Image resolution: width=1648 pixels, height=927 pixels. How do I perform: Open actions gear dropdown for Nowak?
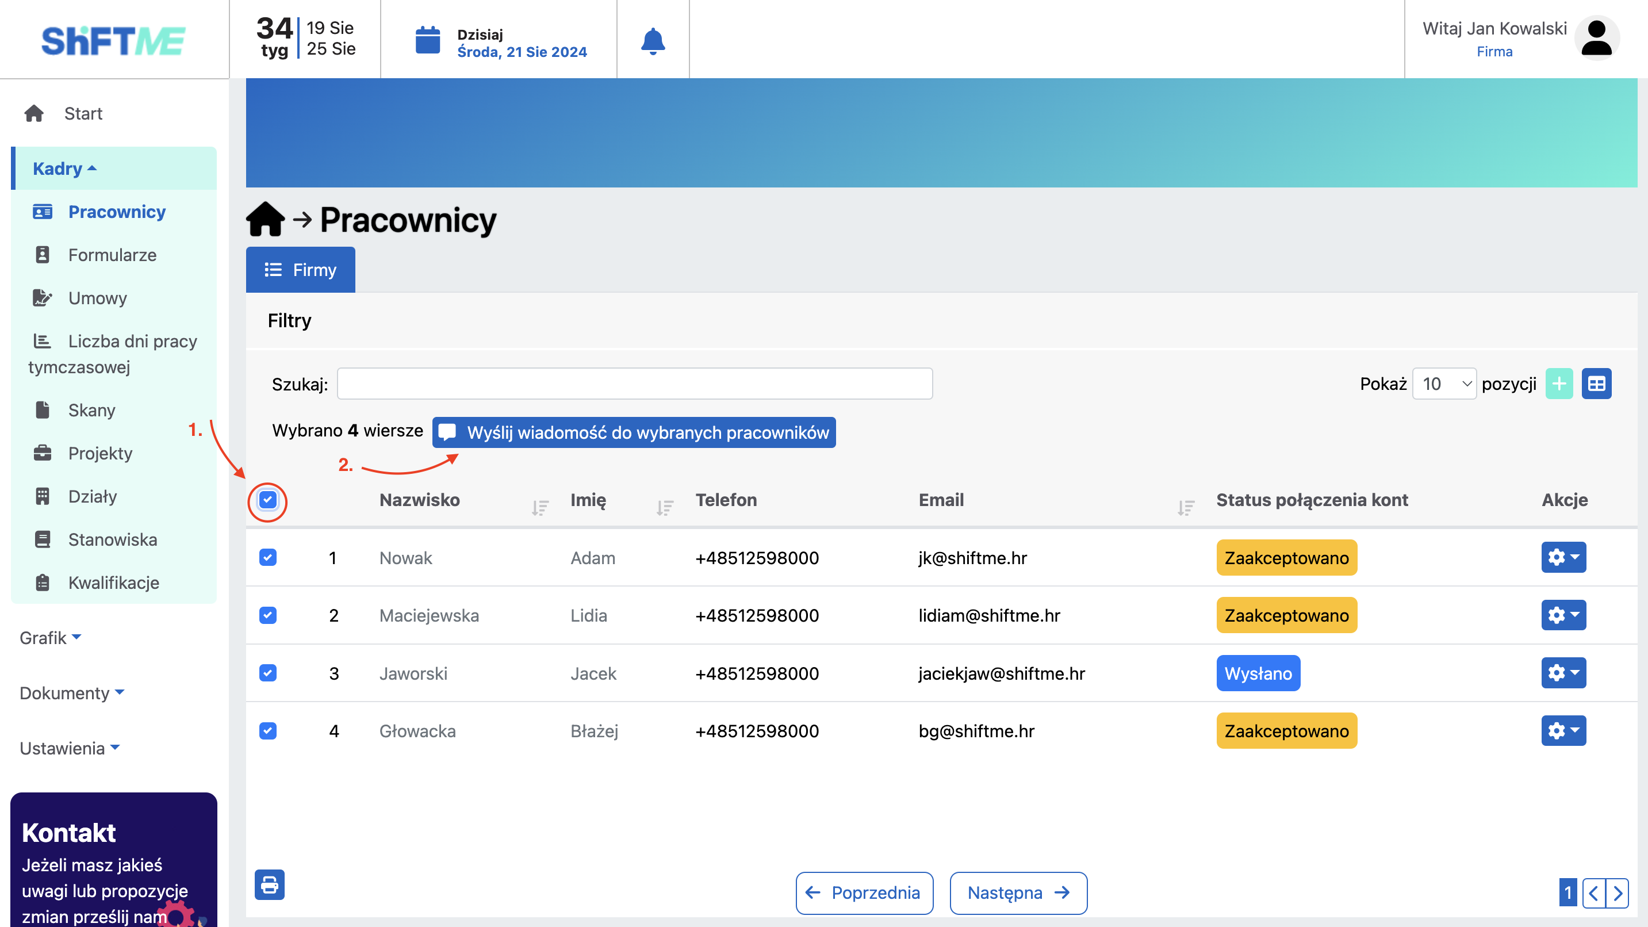(1563, 557)
